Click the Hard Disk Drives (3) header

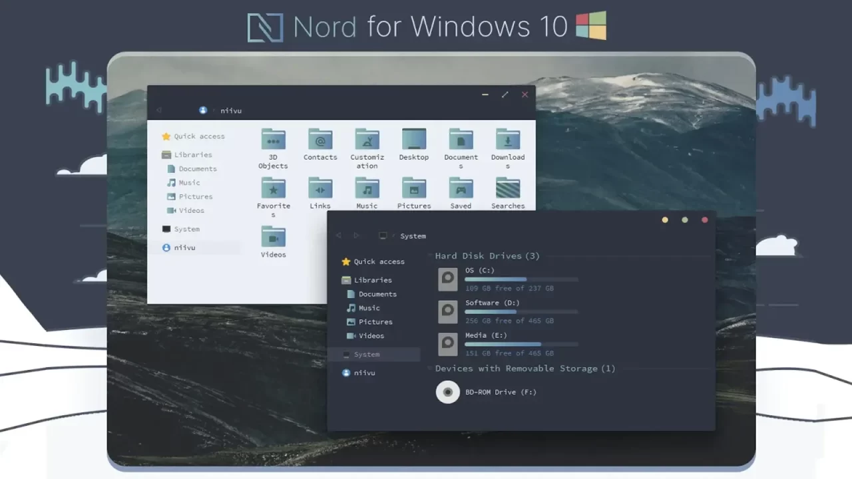487,255
